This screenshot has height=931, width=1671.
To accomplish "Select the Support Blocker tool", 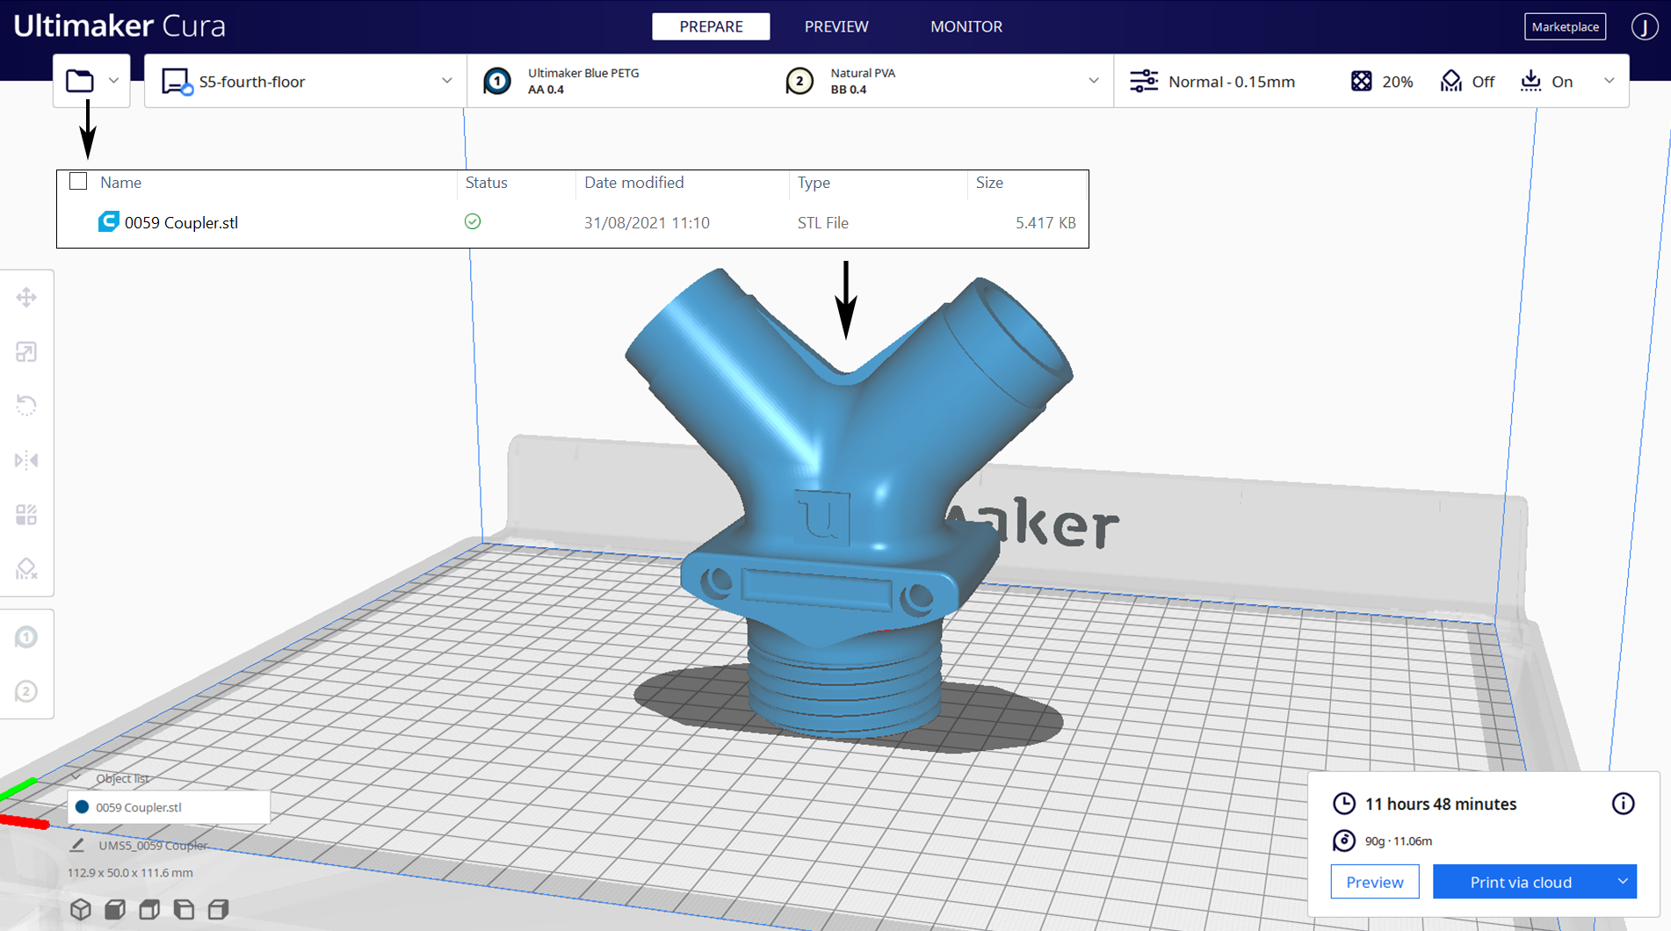I will (x=26, y=569).
